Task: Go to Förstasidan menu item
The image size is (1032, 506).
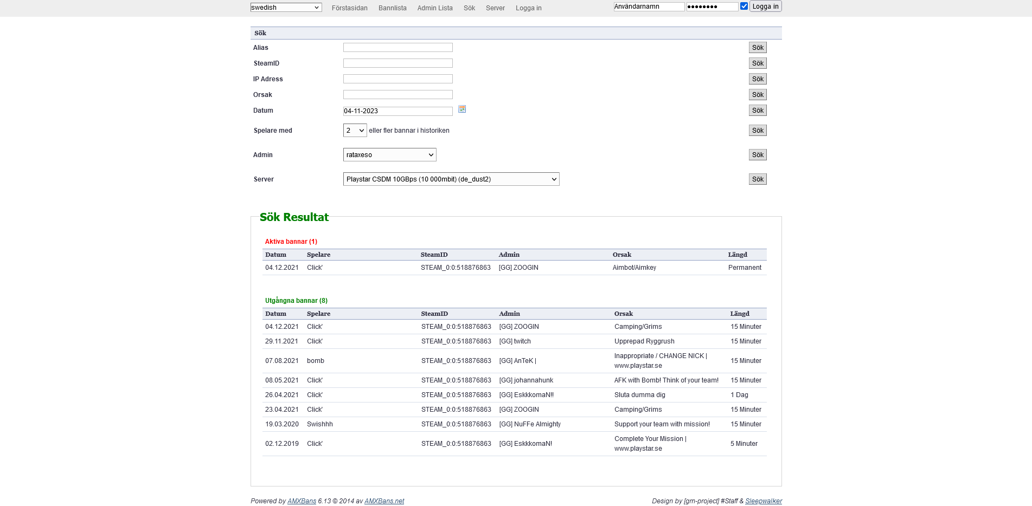Action: 350,8
